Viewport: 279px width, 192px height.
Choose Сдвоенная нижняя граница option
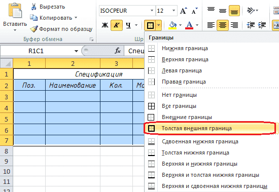click(212, 141)
